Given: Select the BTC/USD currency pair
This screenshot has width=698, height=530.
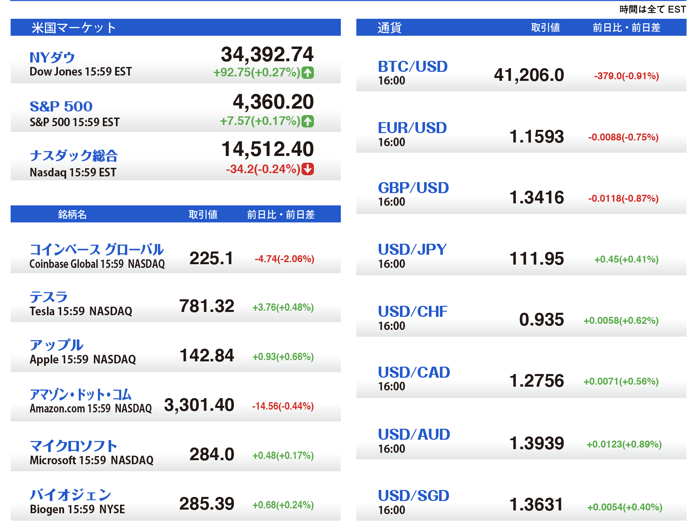Looking at the screenshot, I should click(413, 67).
